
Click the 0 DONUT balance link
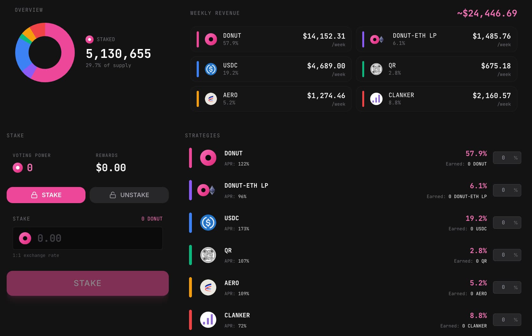pos(152,219)
